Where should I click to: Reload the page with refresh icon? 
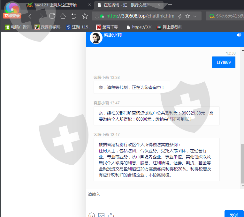point(52,16)
